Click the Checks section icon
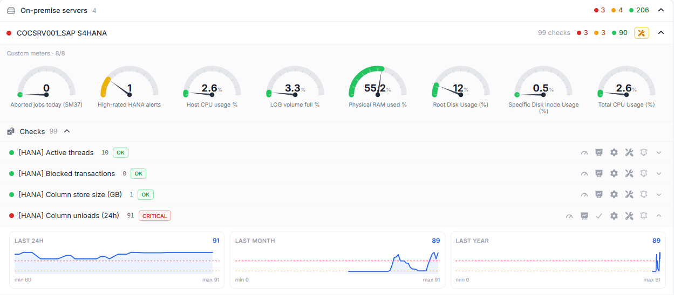The width and height of the screenshot is (674, 295). 11,131
